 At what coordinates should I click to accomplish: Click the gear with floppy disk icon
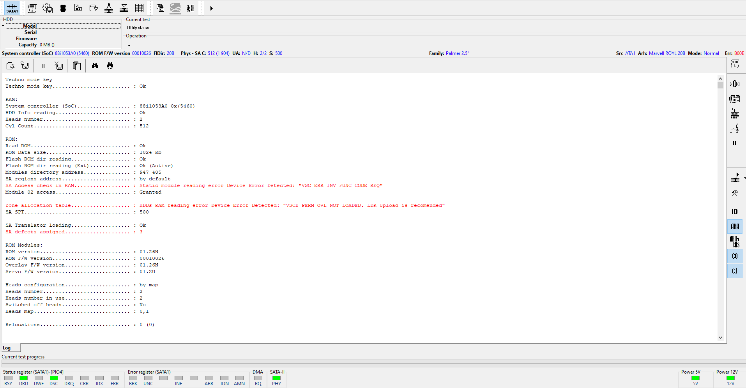click(x=48, y=8)
